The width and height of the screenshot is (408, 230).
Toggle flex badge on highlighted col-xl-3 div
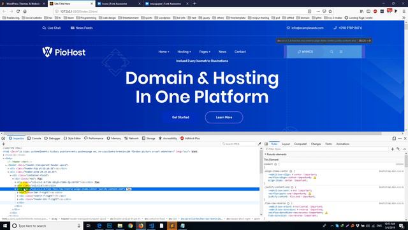pos(129,189)
